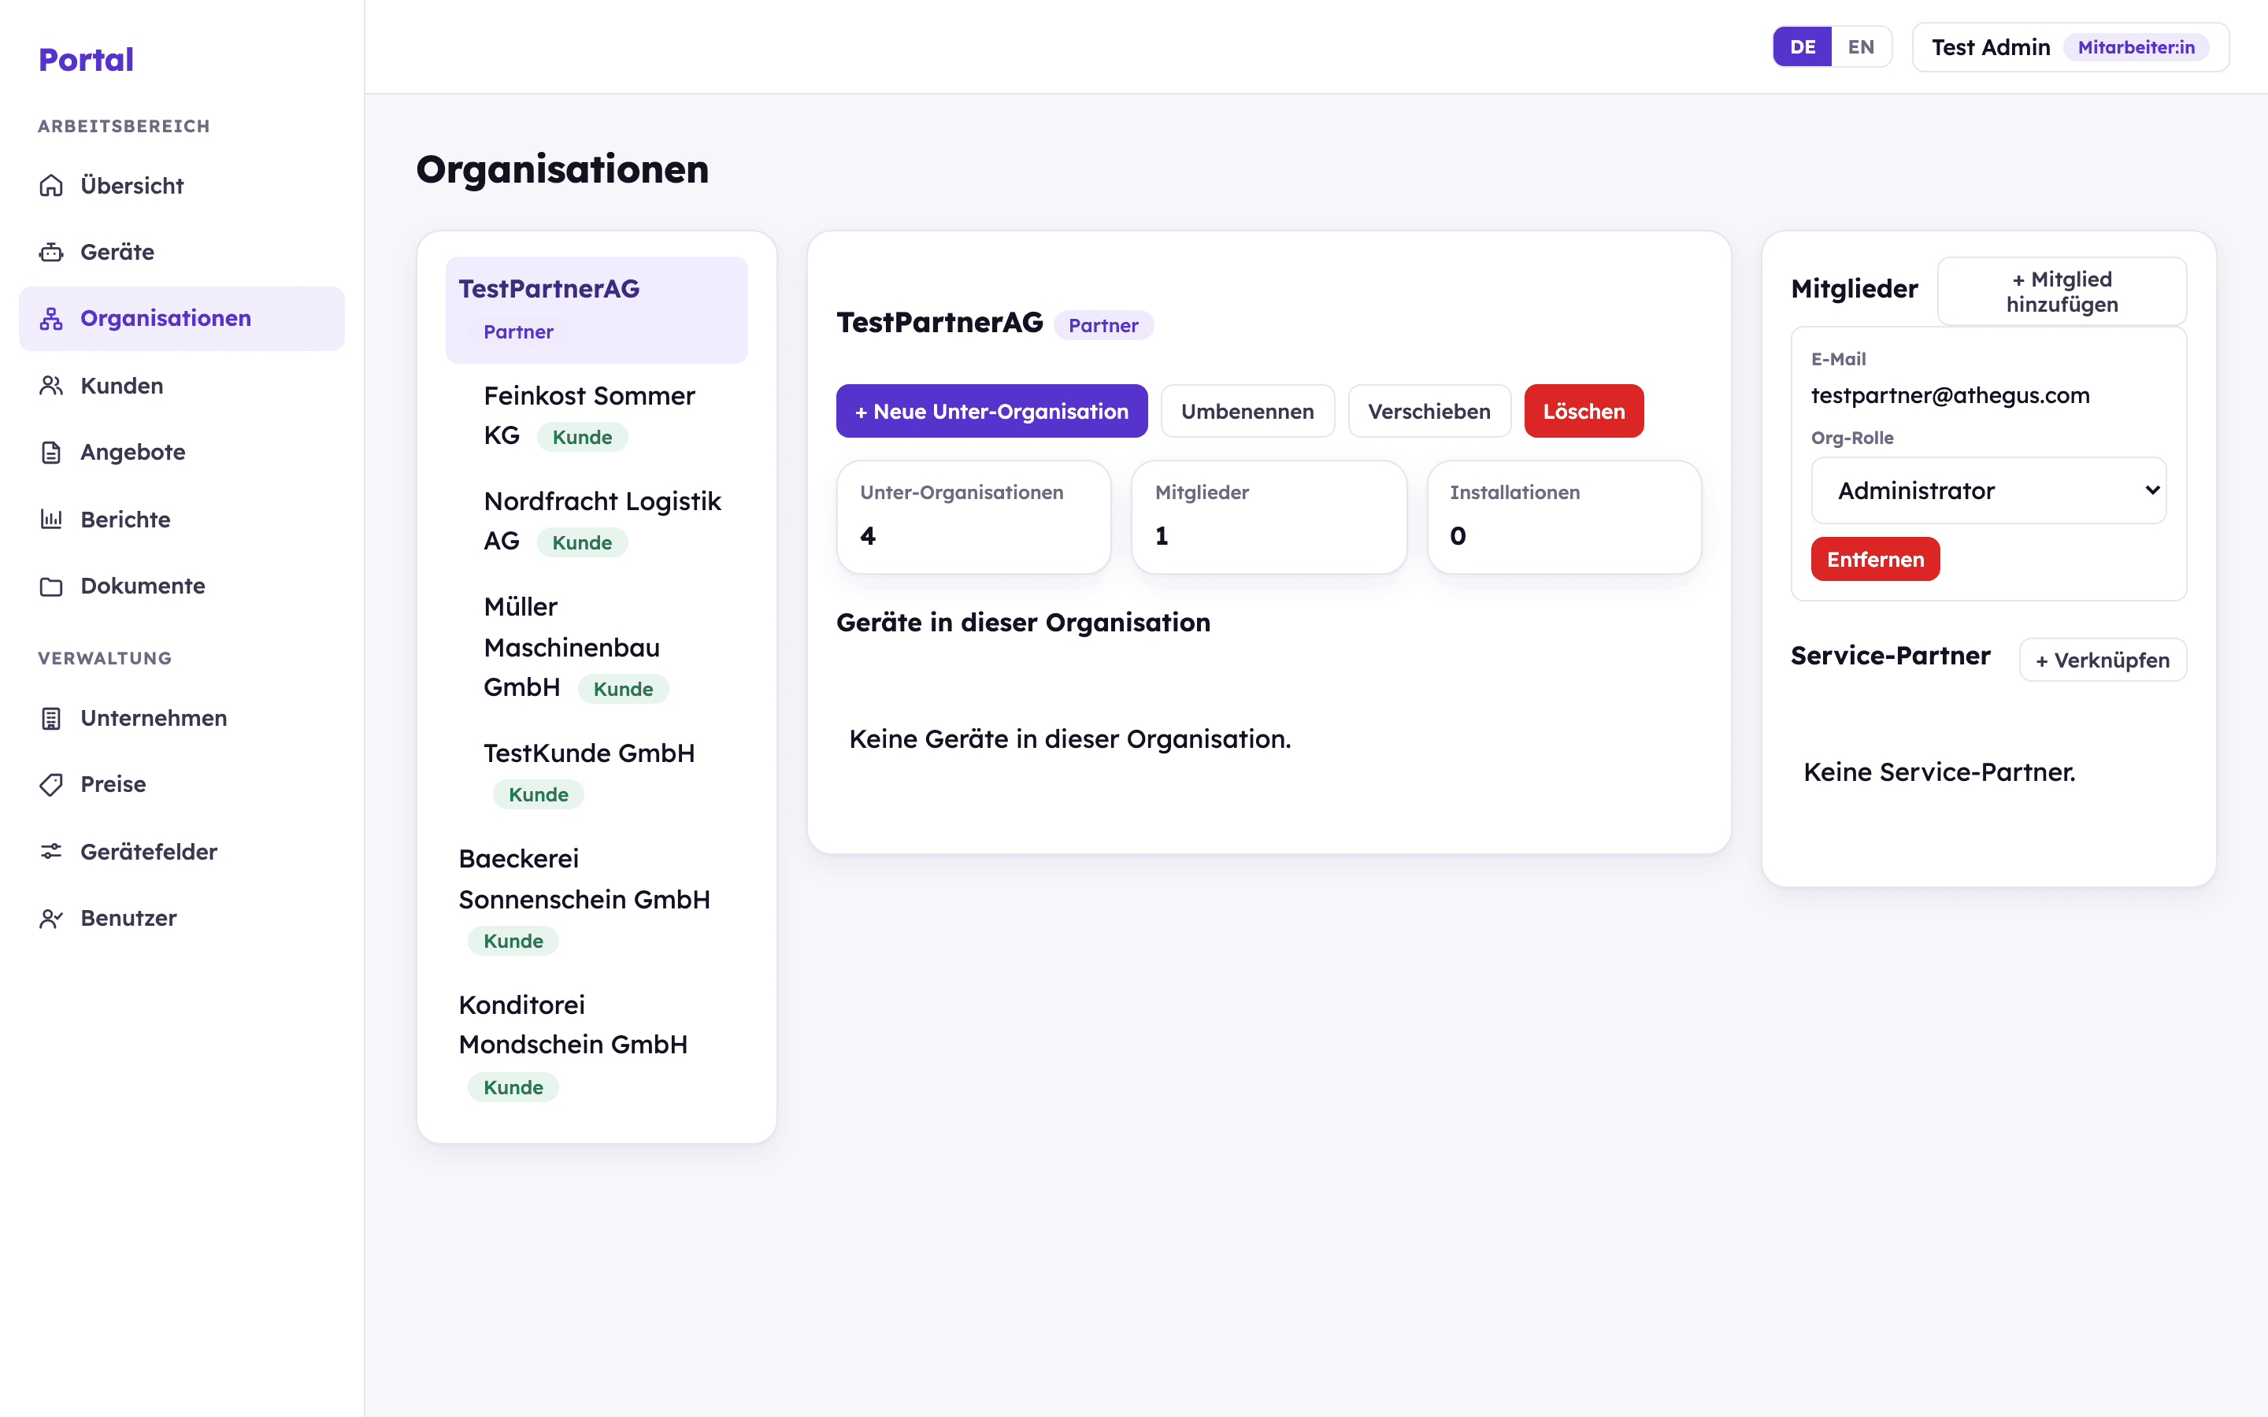
Task: Open the Dokumente section
Action: (182, 586)
